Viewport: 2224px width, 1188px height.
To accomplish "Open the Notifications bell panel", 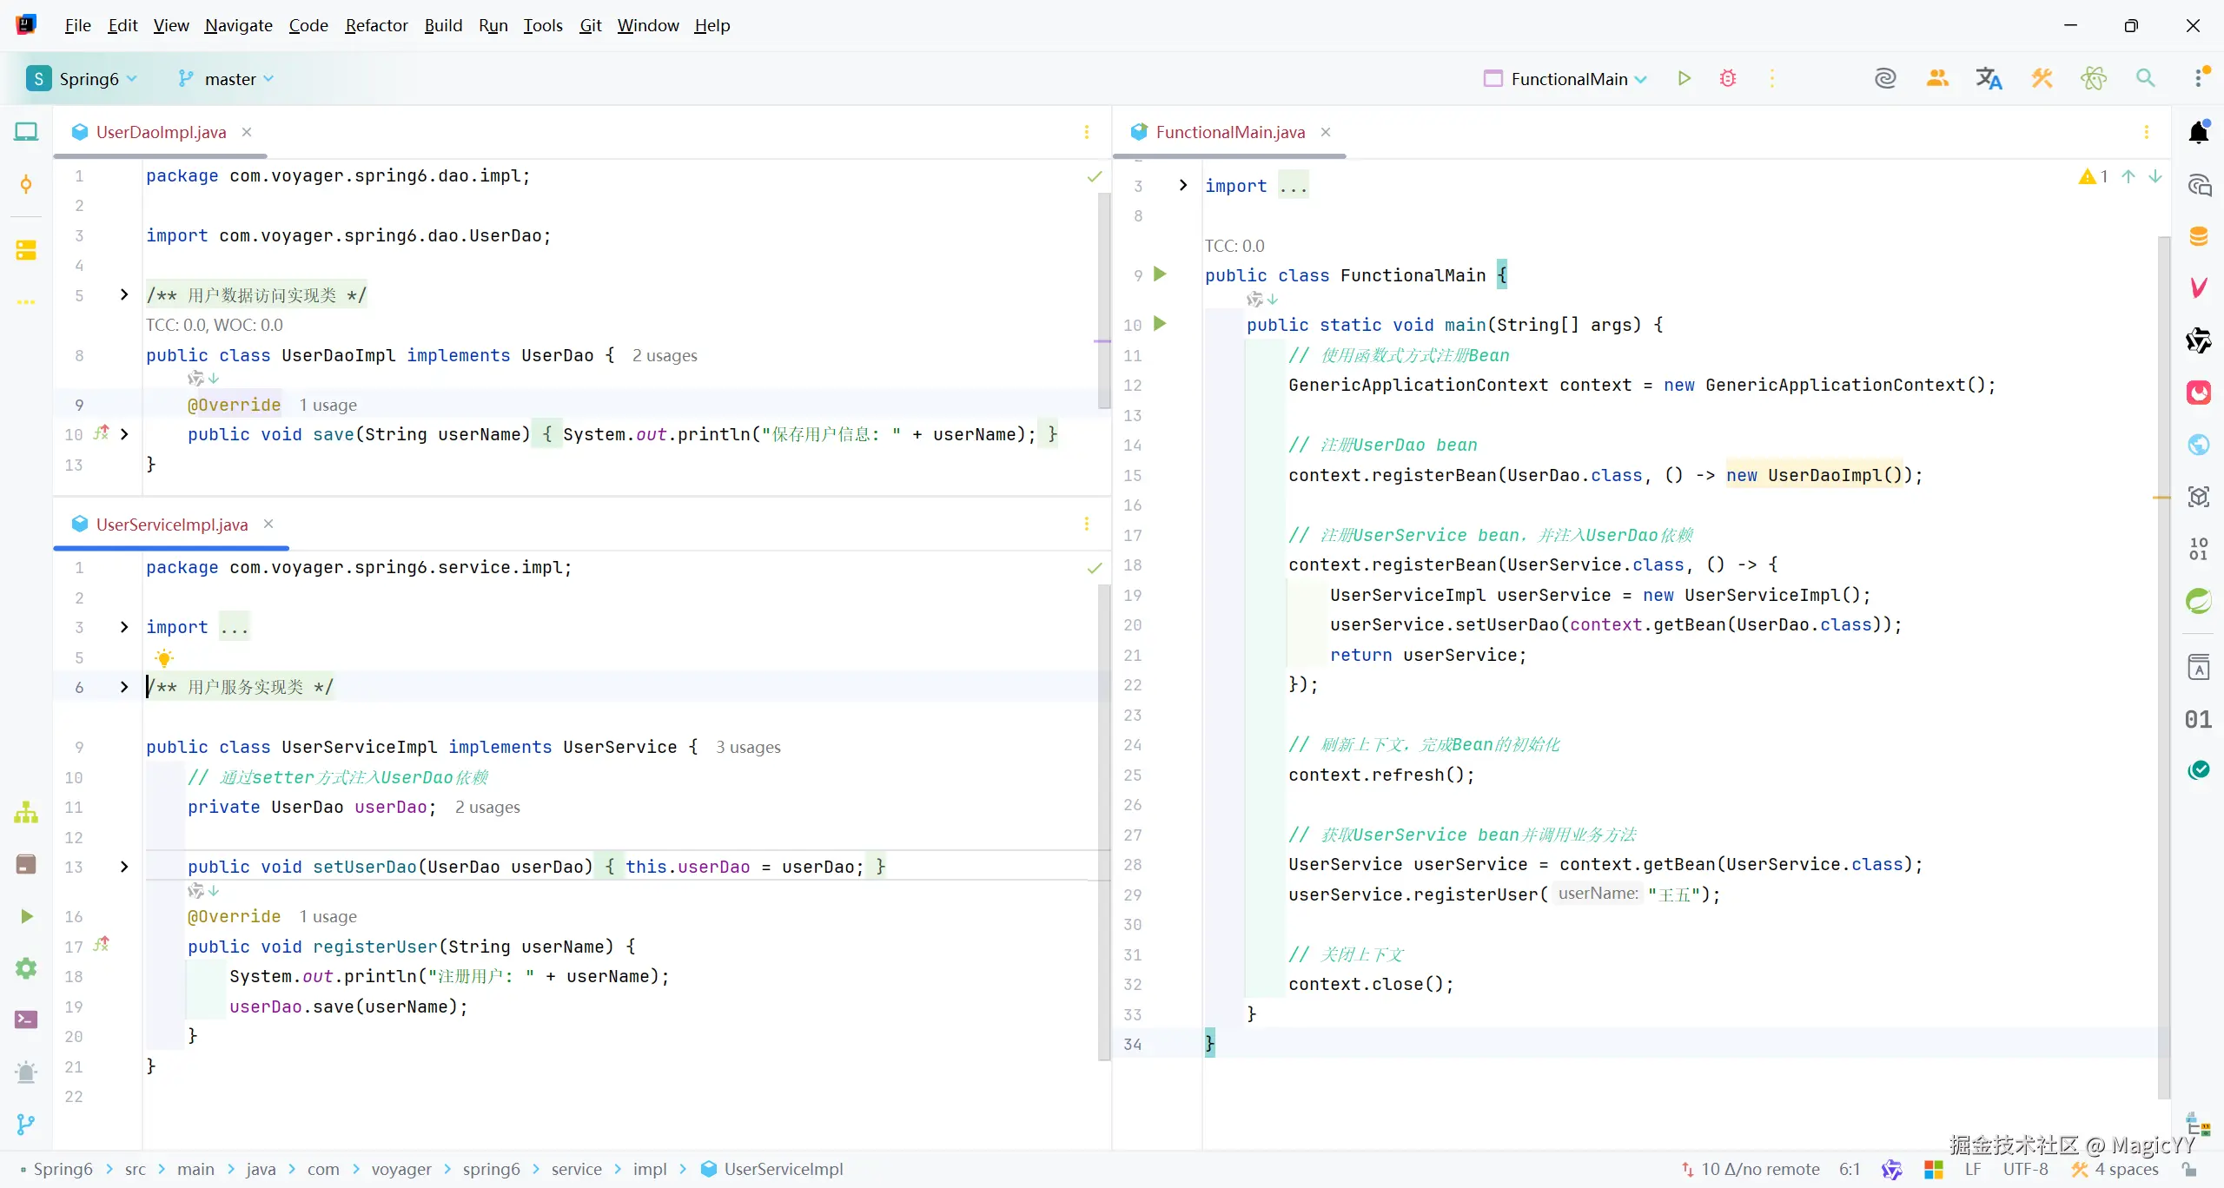I will coord(2199,132).
